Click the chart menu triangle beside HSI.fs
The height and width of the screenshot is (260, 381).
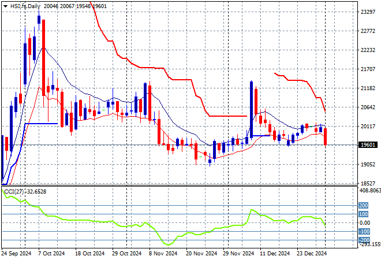[x=5, y=6]
